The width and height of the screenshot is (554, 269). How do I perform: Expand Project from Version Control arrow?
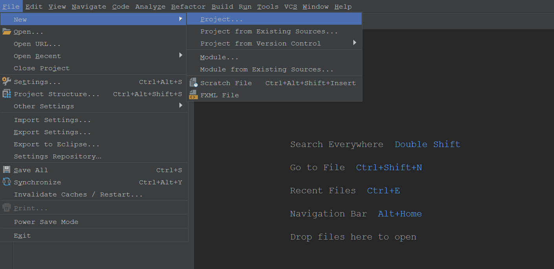tap(355, 43)
